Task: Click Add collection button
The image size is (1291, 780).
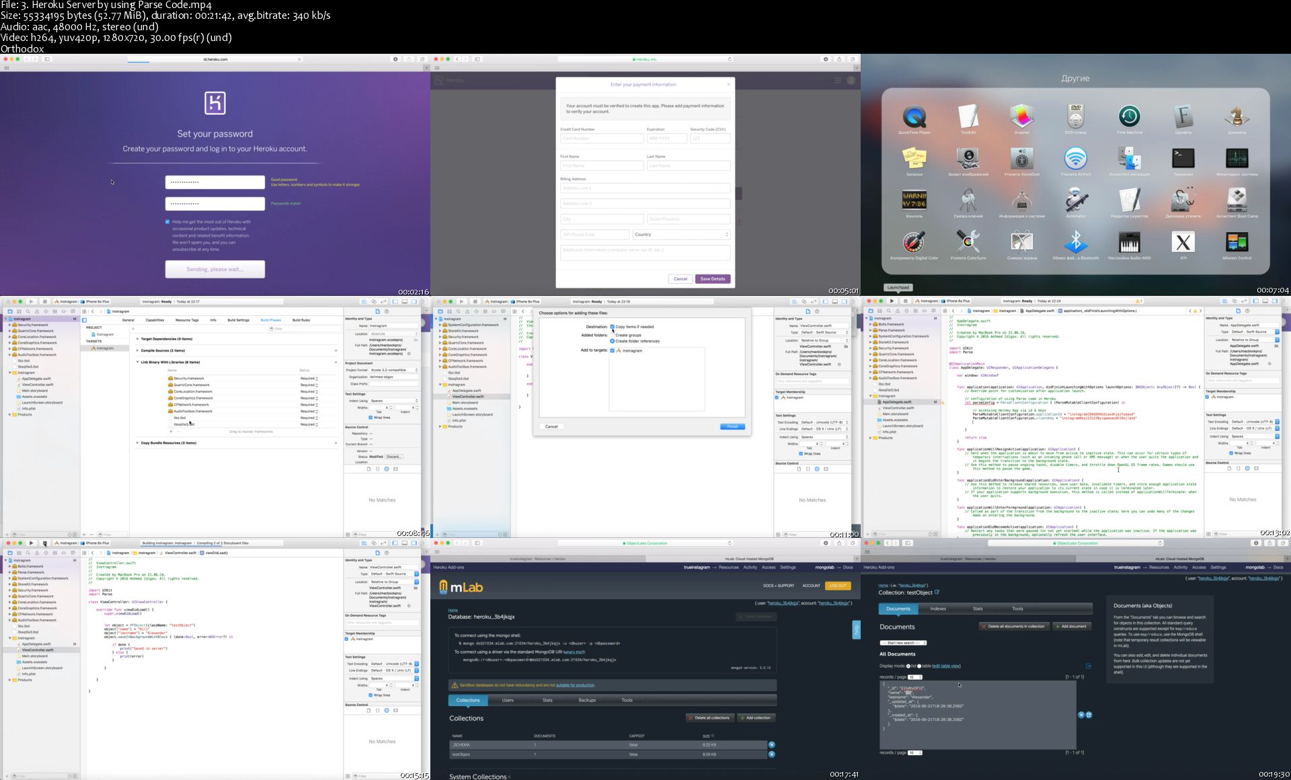Action: (x=756, y=717)
